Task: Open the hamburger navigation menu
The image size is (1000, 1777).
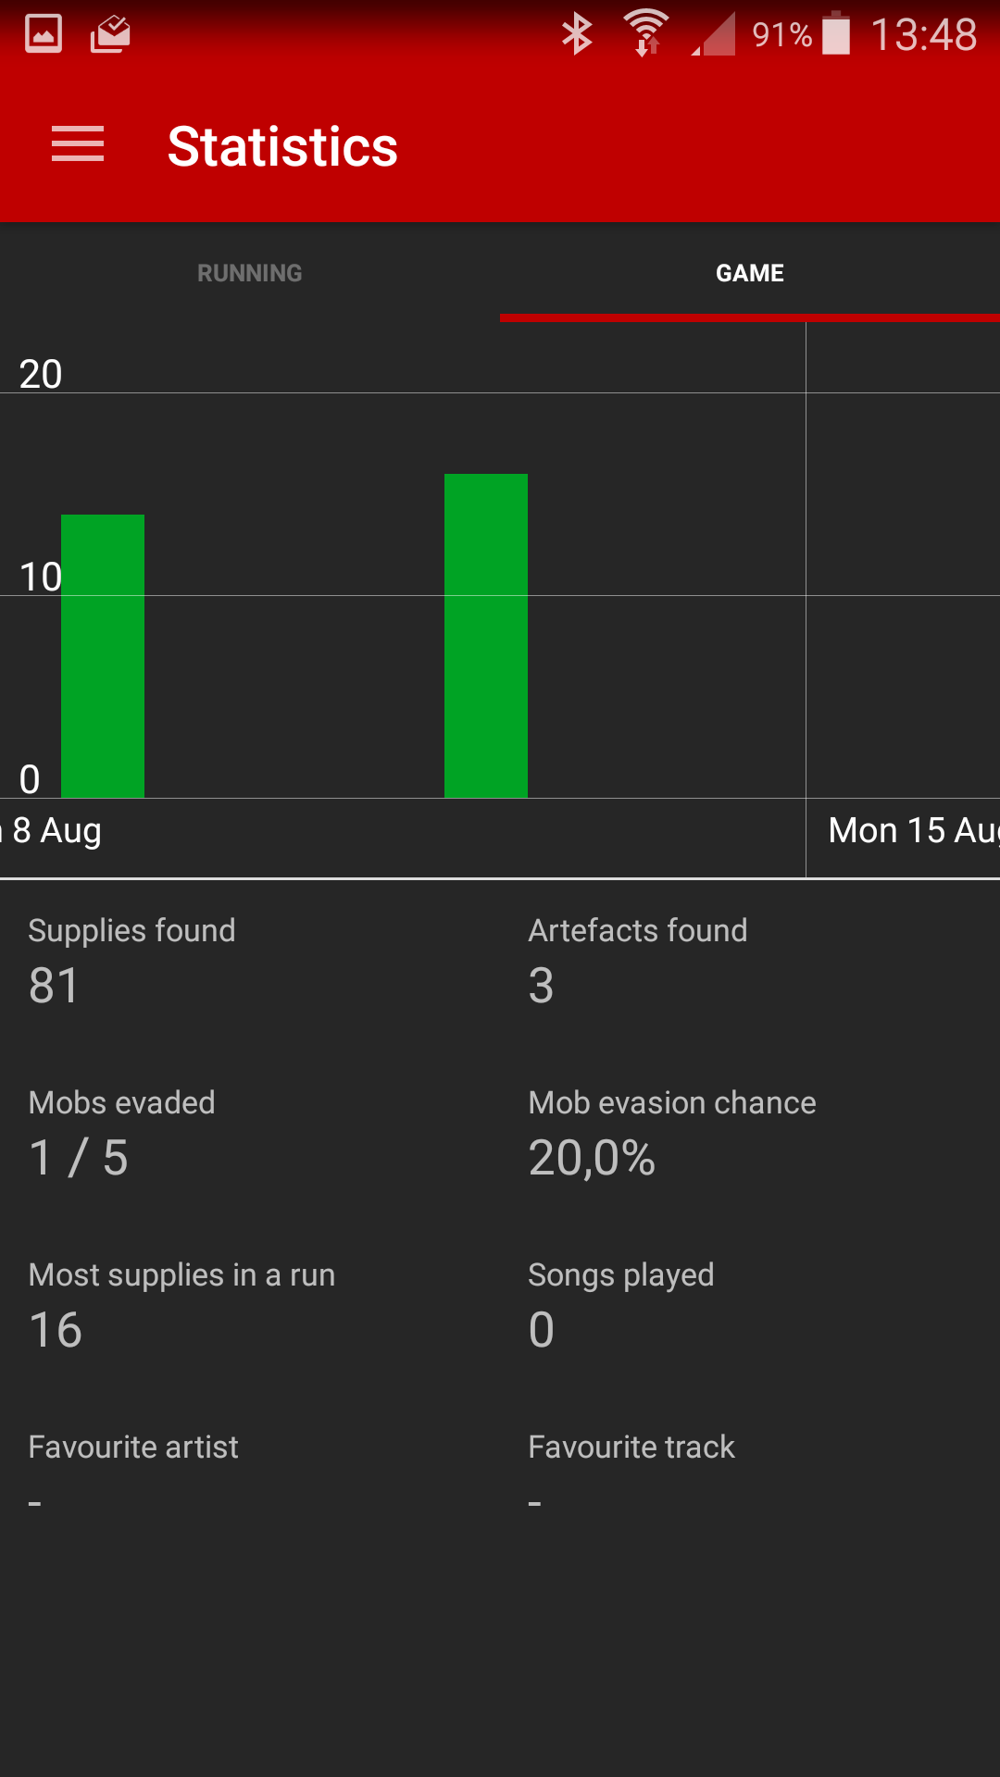Action: (78, 145)
